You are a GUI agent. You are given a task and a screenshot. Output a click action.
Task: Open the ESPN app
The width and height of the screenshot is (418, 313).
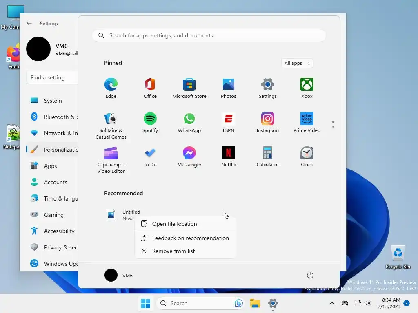click(x=229, y=123)
